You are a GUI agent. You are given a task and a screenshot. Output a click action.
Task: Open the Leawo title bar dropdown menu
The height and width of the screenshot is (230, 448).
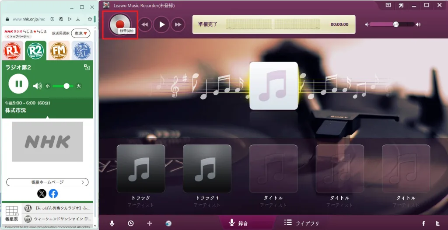click(x=388, y=5)
